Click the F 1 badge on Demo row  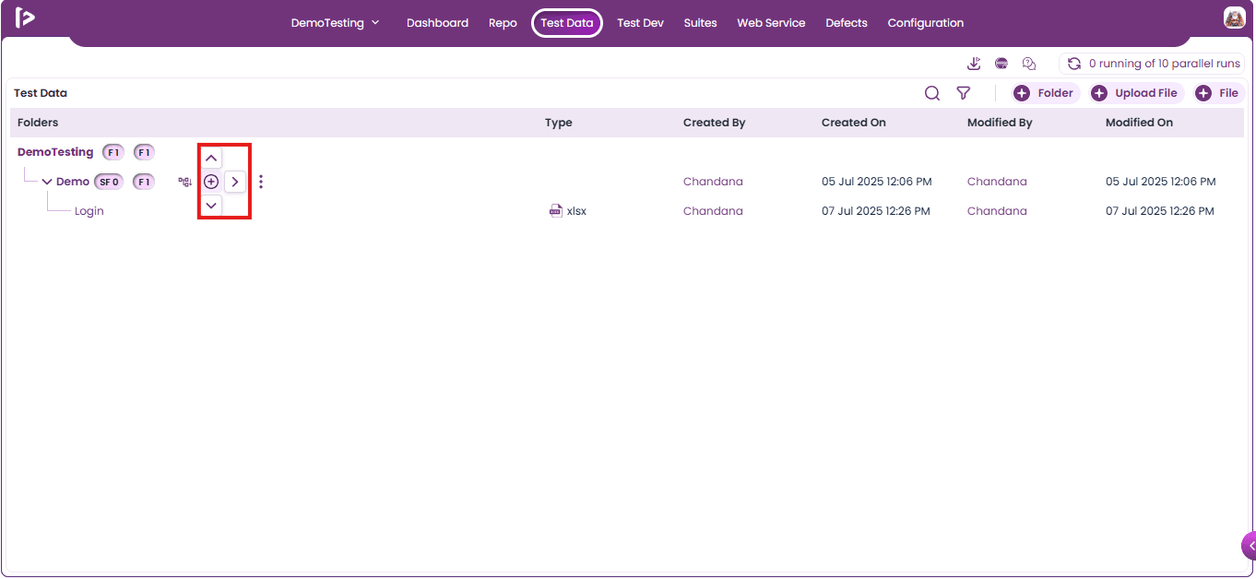[144, 182]
